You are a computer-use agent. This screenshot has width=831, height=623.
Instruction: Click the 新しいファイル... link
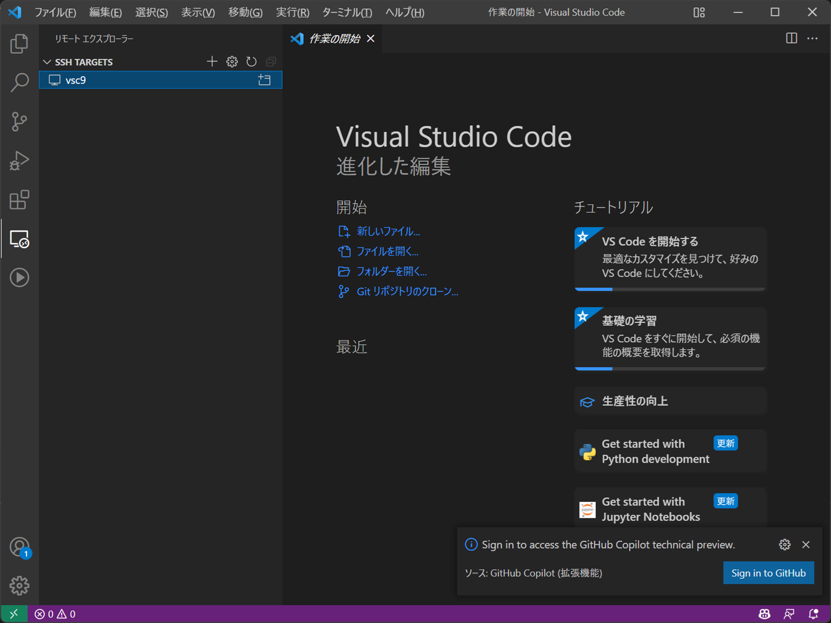[x=388, y=231]
